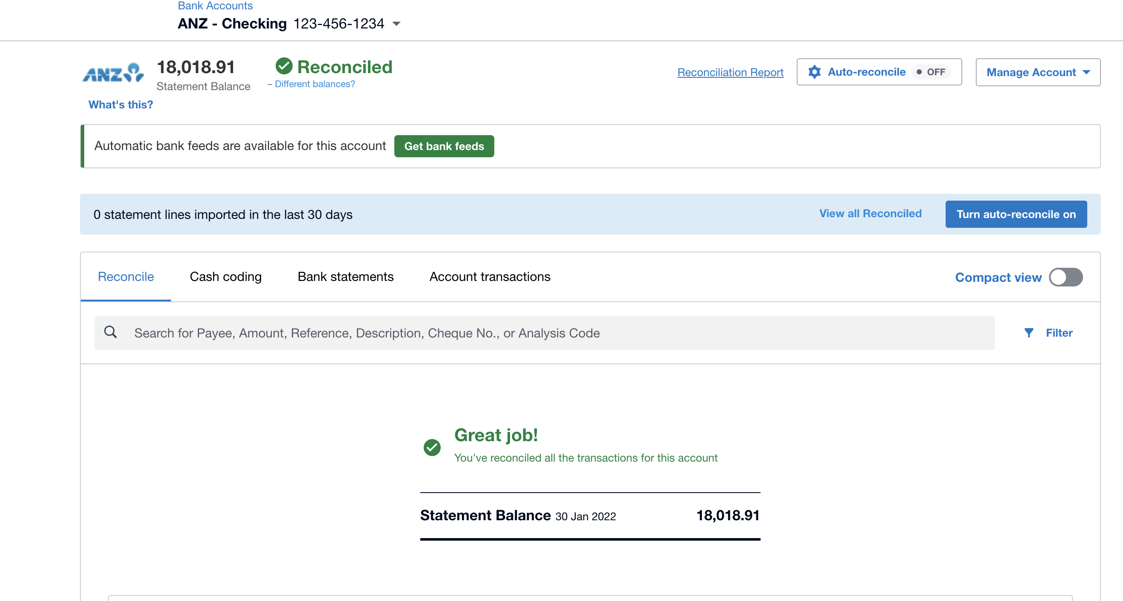Click the Auto-reconcile label text
The image size is (1123, 601).
pos(866,72)
